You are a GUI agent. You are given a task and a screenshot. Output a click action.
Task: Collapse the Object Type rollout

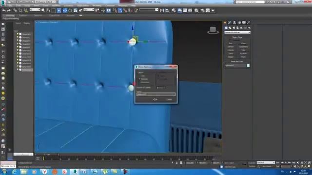tap(237, 37)
